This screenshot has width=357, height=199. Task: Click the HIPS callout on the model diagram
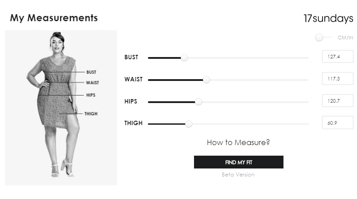pyautogui.click(x=91, y=95)
